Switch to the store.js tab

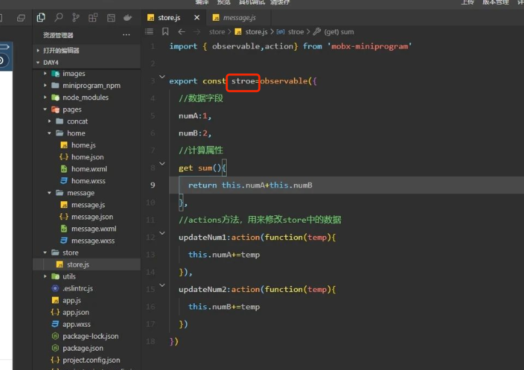[174, 17]
